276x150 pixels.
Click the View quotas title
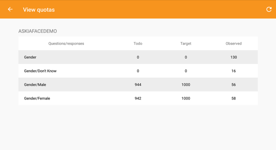39,10
